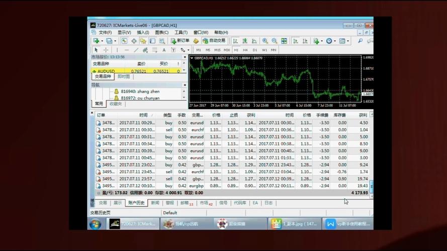
Task: Switch chart to bar chart icon
Action: pos(235,41)
